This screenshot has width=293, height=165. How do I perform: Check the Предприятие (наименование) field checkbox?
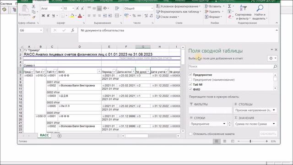point(190,80)
